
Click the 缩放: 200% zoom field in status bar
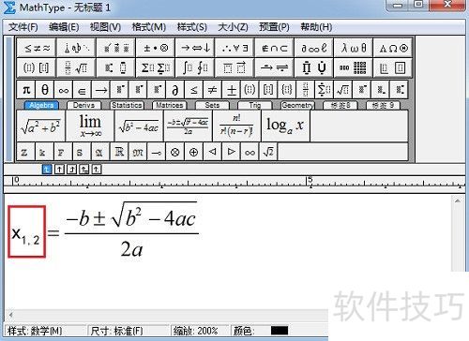(200, 331)
